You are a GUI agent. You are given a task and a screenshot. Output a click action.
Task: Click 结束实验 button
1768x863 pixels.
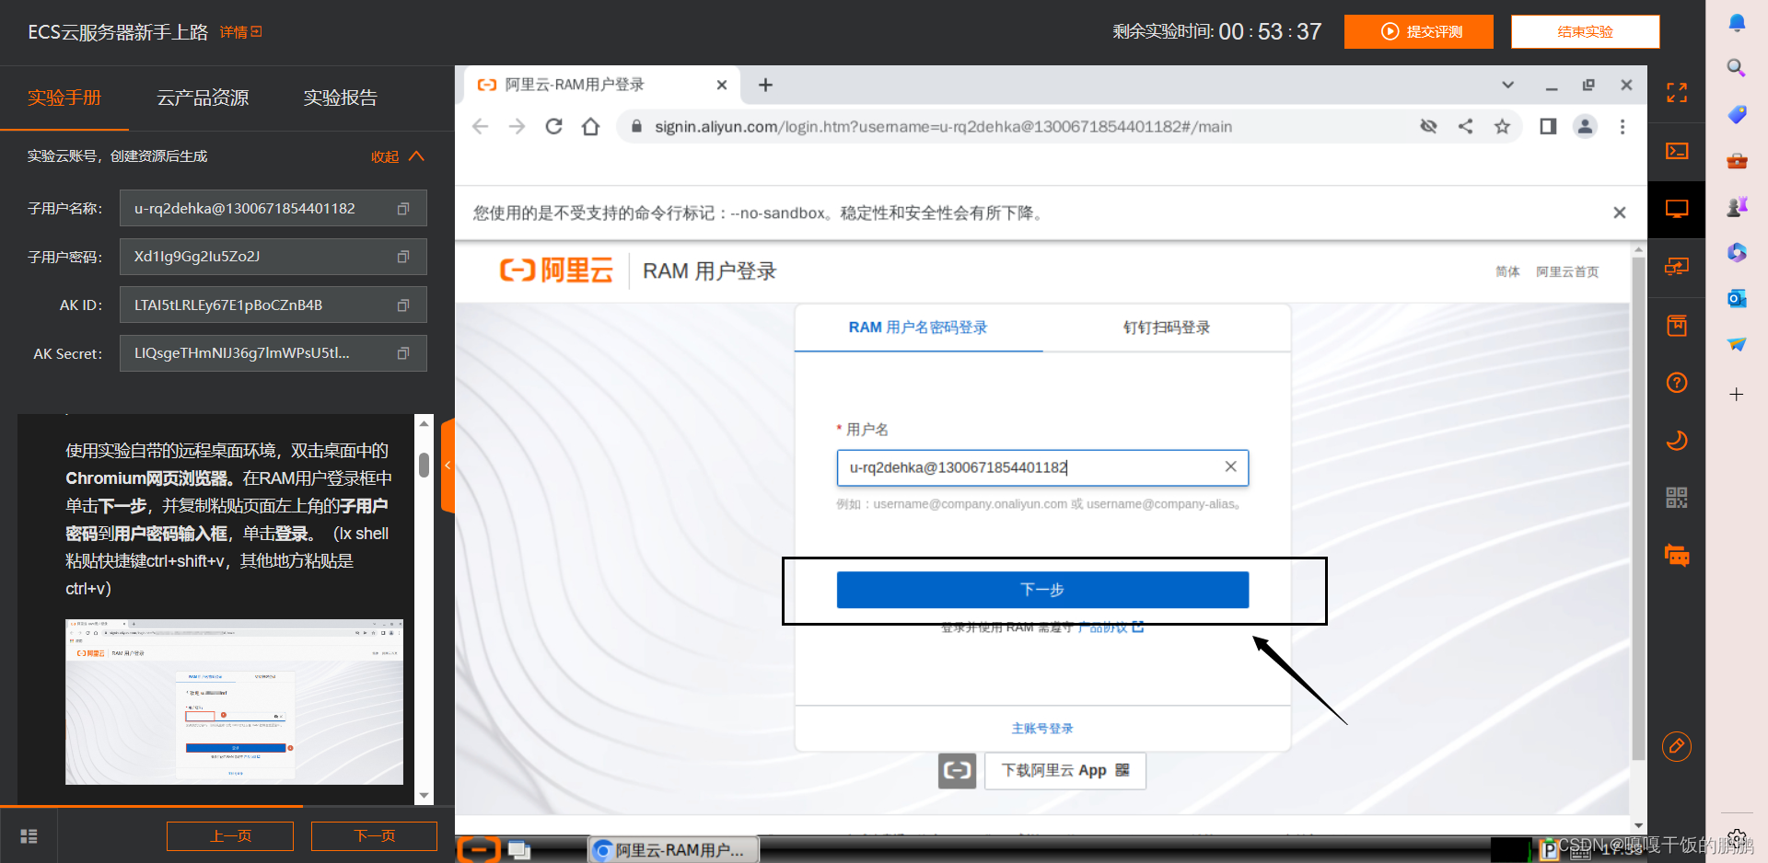(1585, 31)
